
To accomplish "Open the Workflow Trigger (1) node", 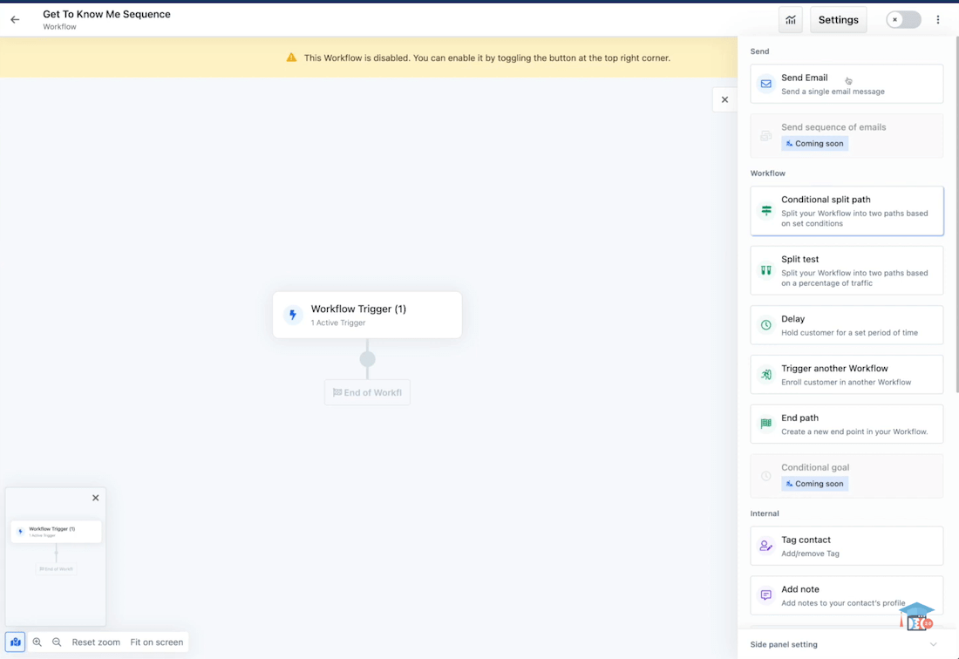I will click(x=367, y=315).
